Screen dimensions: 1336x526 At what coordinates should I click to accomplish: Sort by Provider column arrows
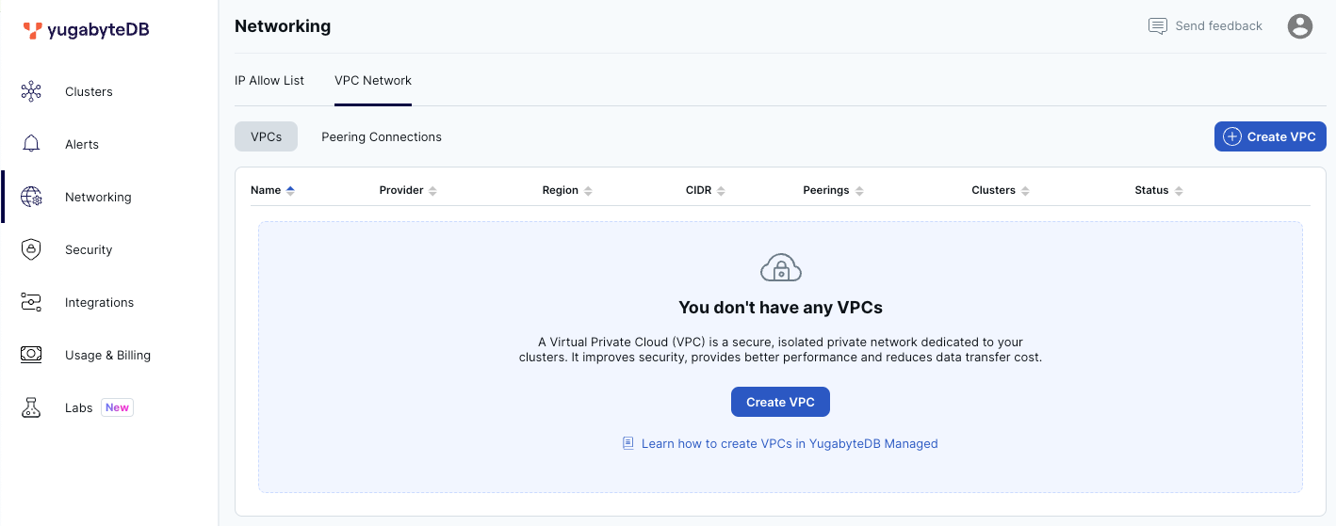click(432, 190)
